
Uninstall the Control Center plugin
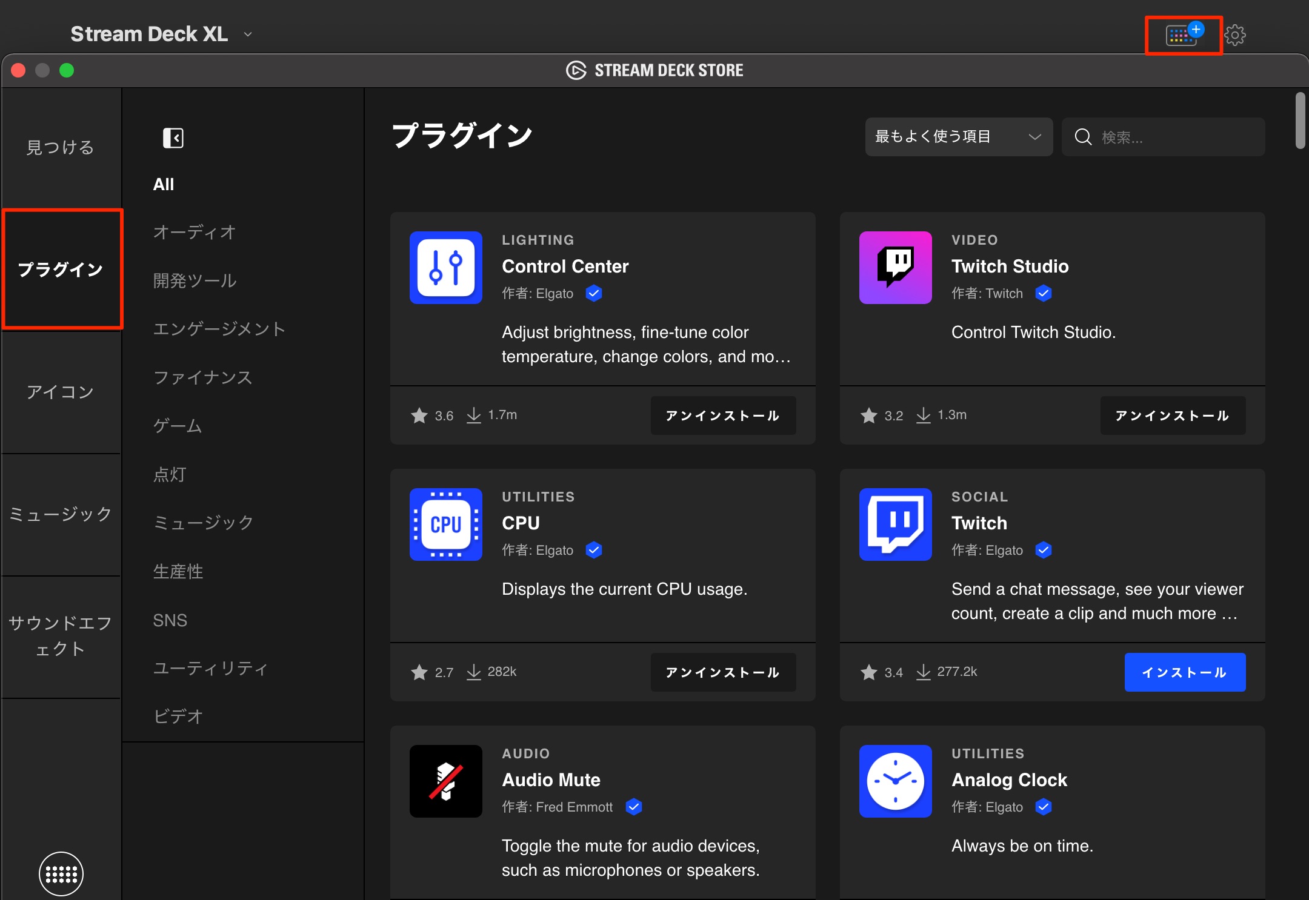click(723, 415)
